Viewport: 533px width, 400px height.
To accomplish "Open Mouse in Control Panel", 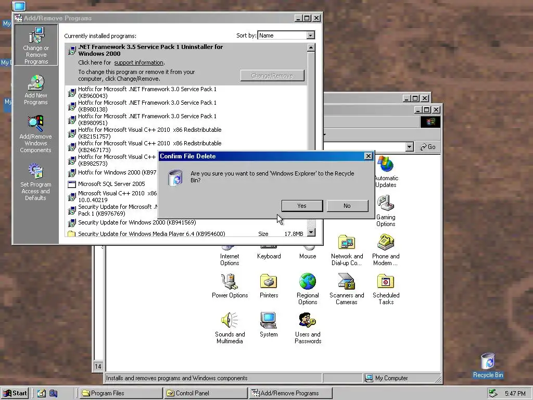I will click(308, 254).
